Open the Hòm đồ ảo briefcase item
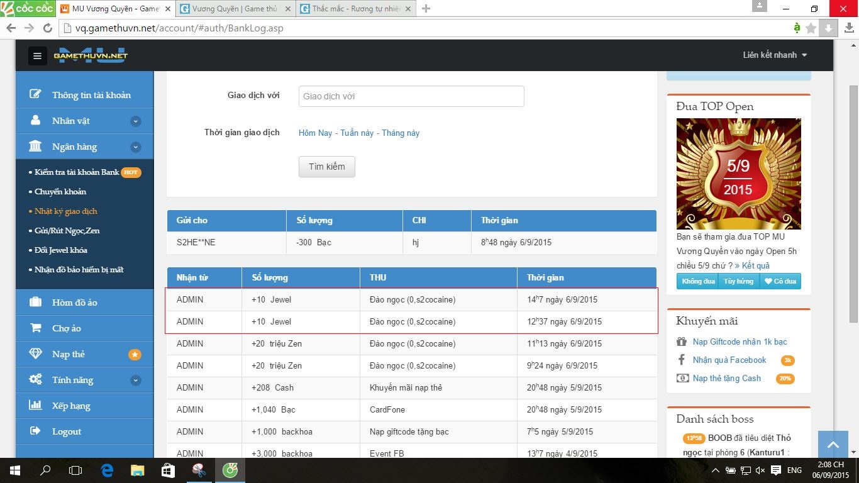Screen dimensions: 859x483 tap(74, 303)
